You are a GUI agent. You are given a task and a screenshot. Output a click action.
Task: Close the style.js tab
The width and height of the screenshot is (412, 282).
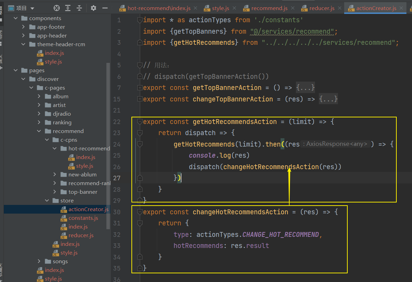click(234, 8)
